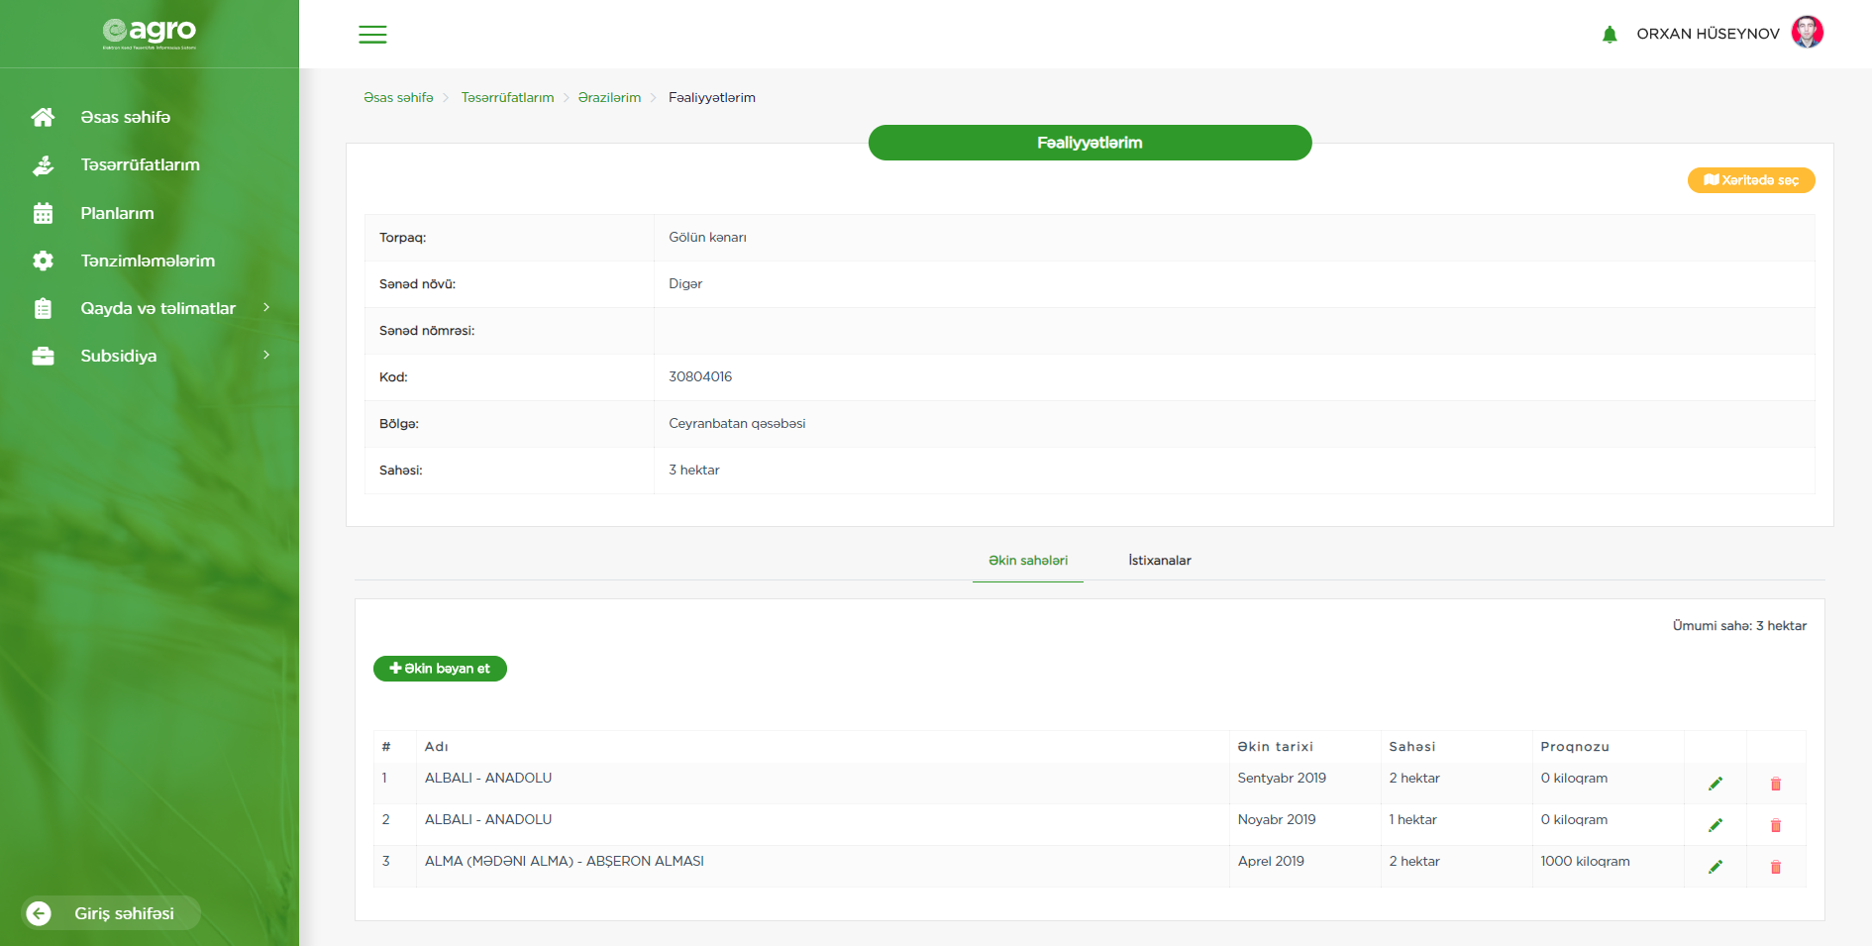Click the edit pencil for row 1

click(x=1716, y=784)
